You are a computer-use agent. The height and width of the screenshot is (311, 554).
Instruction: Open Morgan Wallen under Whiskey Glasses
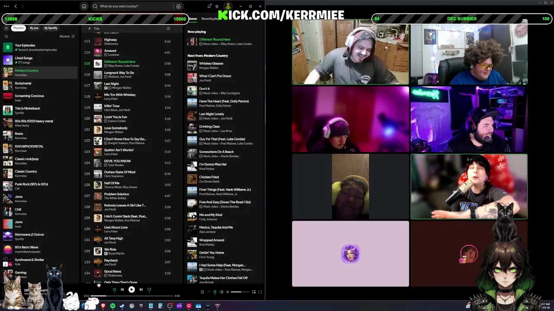coord(209,68)
